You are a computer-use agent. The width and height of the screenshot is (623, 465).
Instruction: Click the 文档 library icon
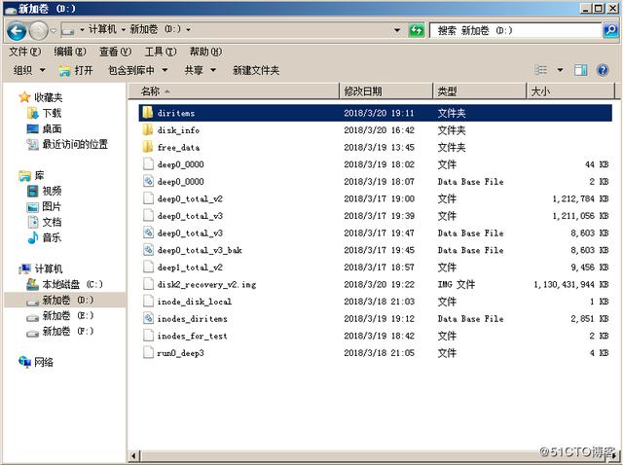pos(32,222)
